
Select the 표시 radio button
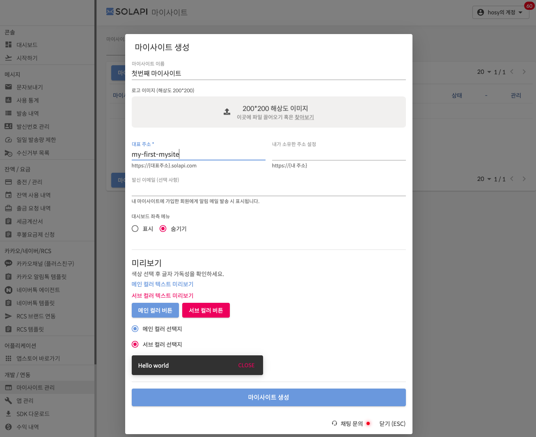pos(135,229)
